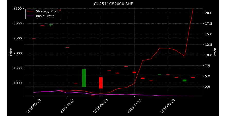
Task: Click the 1000 price tick label
Action: 18,83
